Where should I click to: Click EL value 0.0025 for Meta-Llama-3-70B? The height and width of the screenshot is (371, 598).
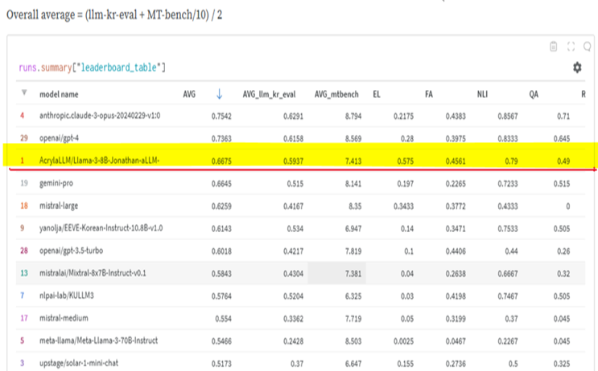point(403,341)
